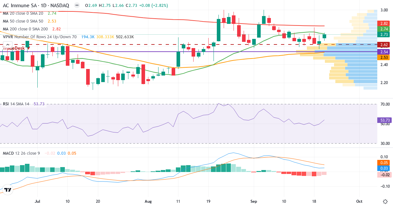Click the purple 53.73 RSI axis label
This screenshot has height=206, width=393.
point(384,120)
